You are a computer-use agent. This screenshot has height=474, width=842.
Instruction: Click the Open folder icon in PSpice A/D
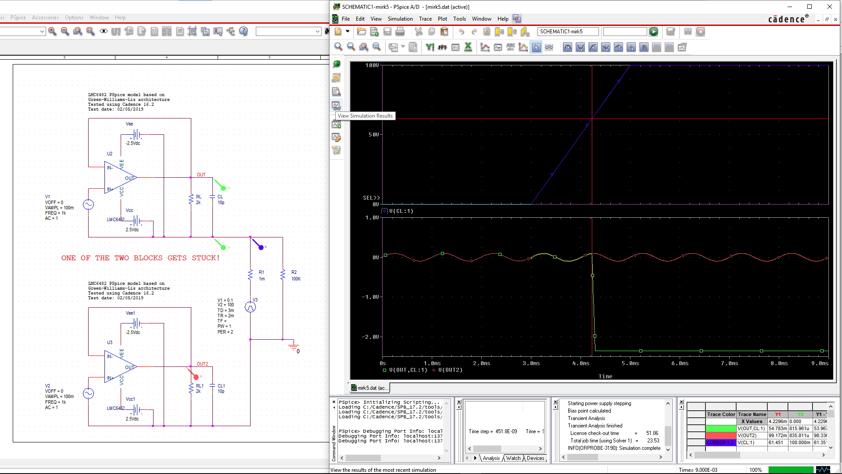(x=362, y=32)
